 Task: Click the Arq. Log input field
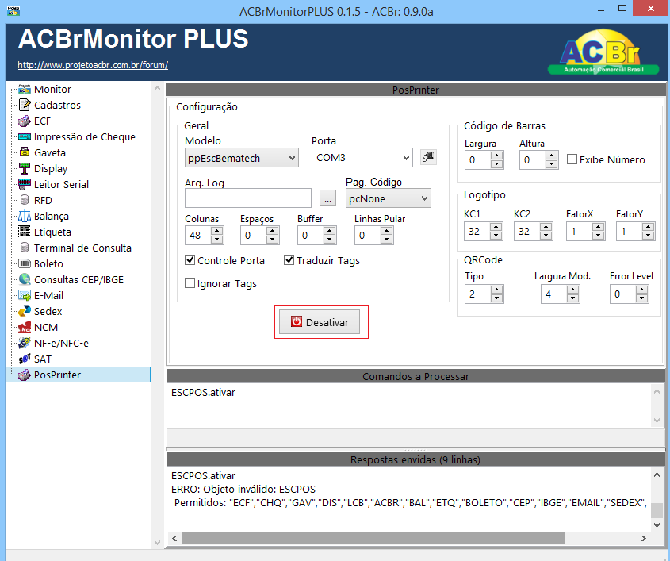click(x=248, y=198)
